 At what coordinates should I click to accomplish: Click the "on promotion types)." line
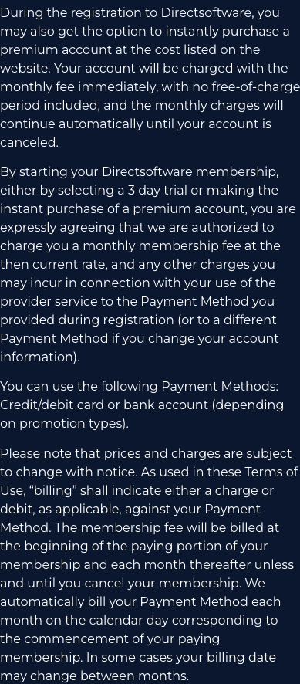64,424
